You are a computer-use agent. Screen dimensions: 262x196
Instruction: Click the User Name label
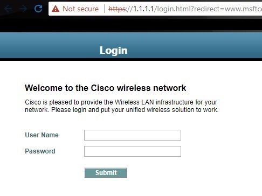pos(42,135)
